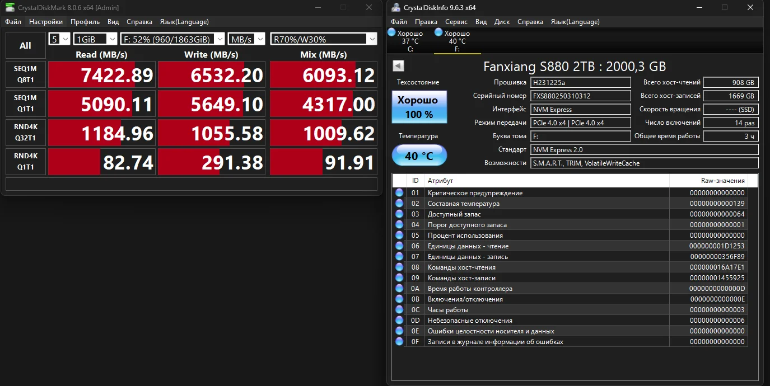Select the Процент использования attribute row

[570, 235]
